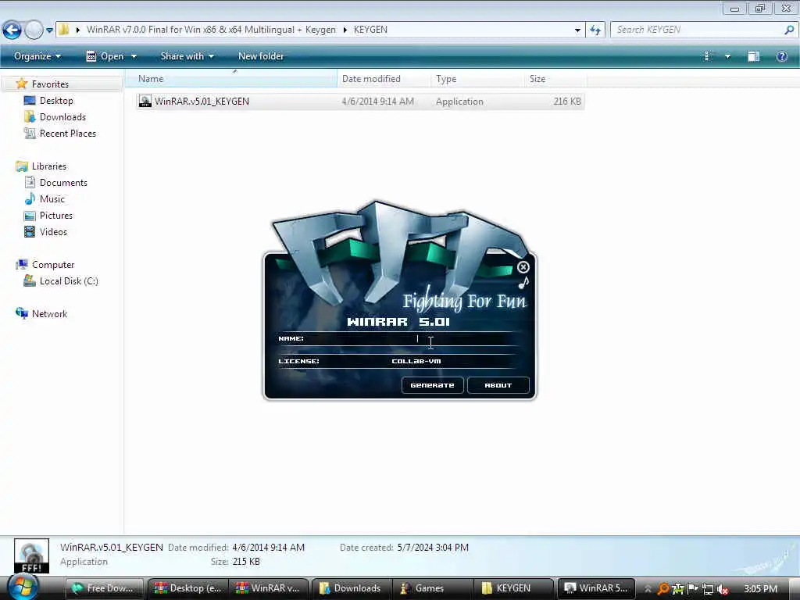Switch to KEYGEN taskbar window
The width and height of the screenshot is (800, 600).
pos(514,588)
